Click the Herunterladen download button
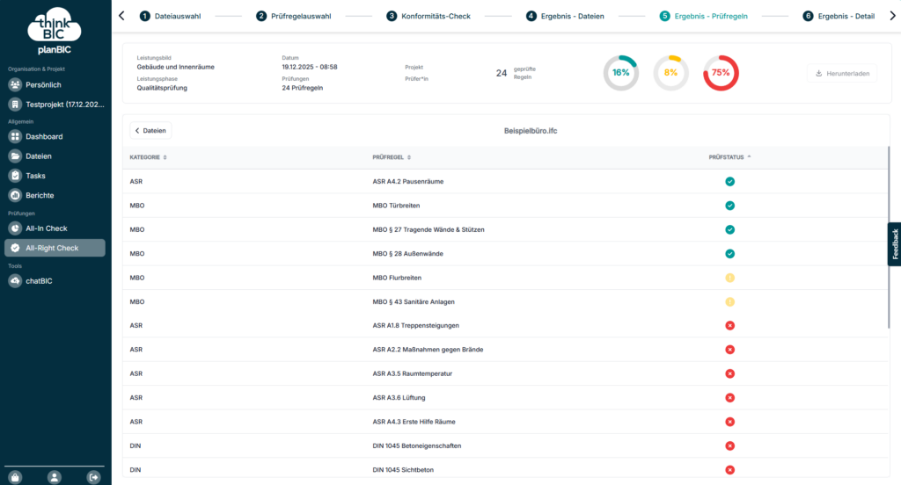 tap(842, 74)
